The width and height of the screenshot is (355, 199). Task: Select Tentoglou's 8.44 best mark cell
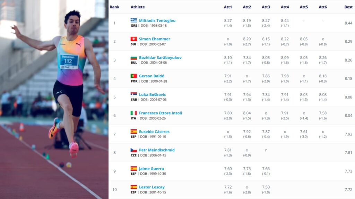pyautogui.click(x=348, y=23)
